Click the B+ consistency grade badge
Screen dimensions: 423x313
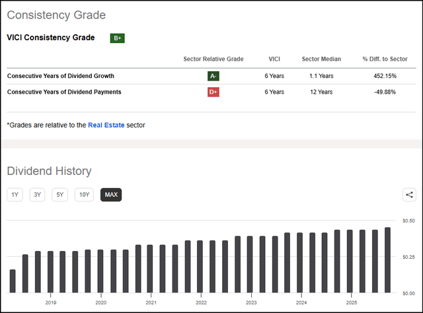coord(118,38)
